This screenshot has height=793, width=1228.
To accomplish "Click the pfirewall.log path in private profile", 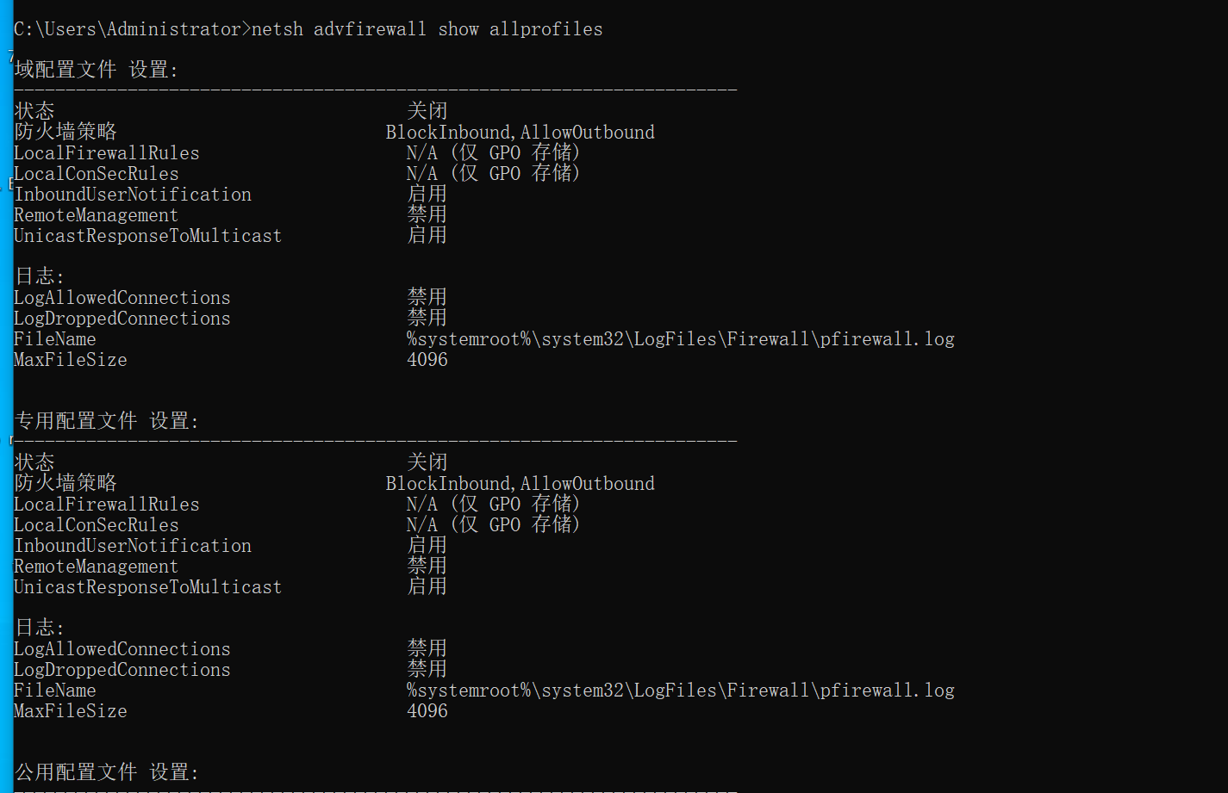I will [681, 691].
